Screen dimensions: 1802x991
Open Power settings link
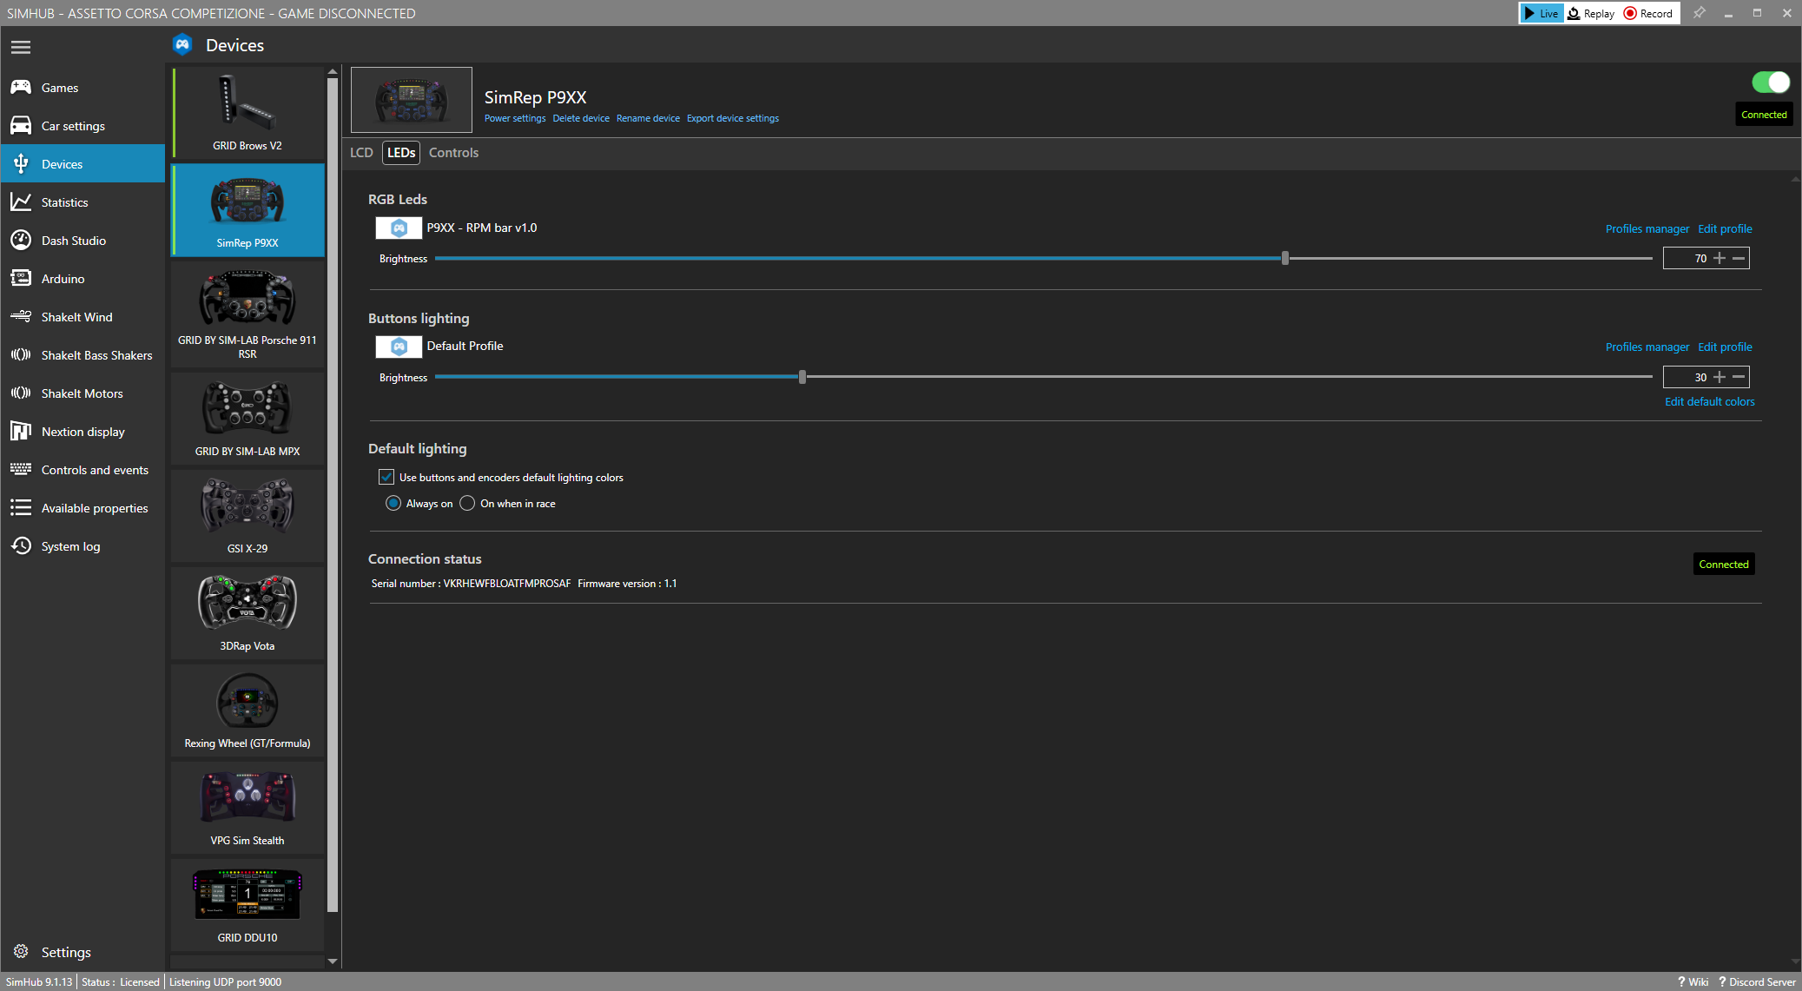(515, 118)
